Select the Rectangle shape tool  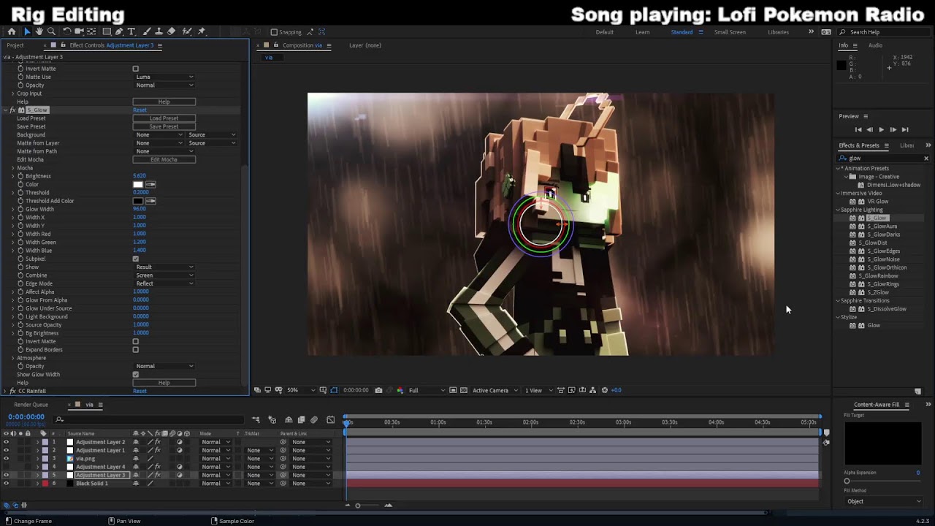click(x=107, y=31)
